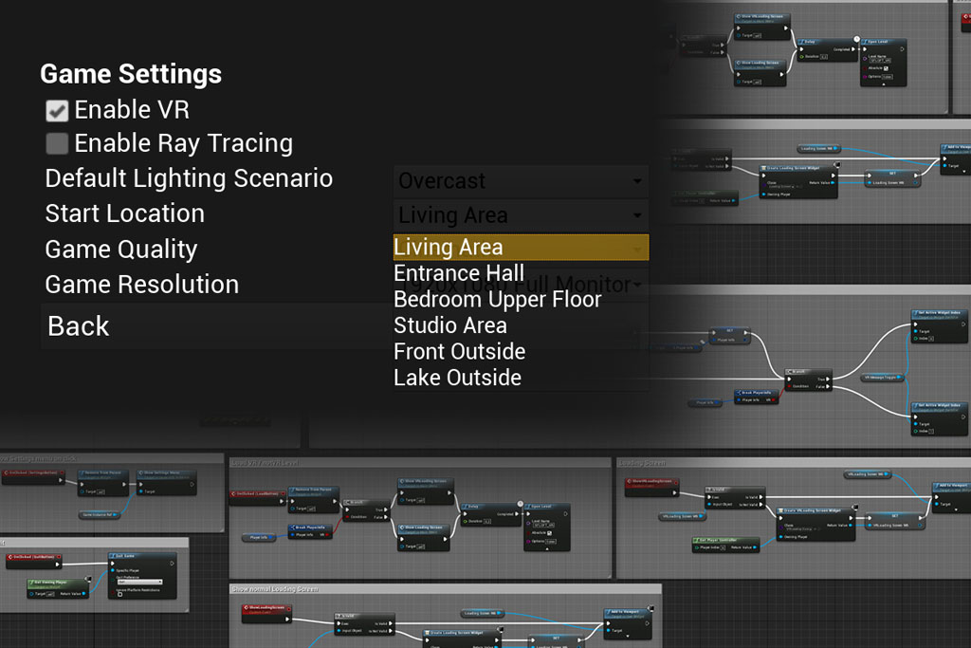Choose Front Outside start location
971x648 pixels.
(x=459, y=352)
